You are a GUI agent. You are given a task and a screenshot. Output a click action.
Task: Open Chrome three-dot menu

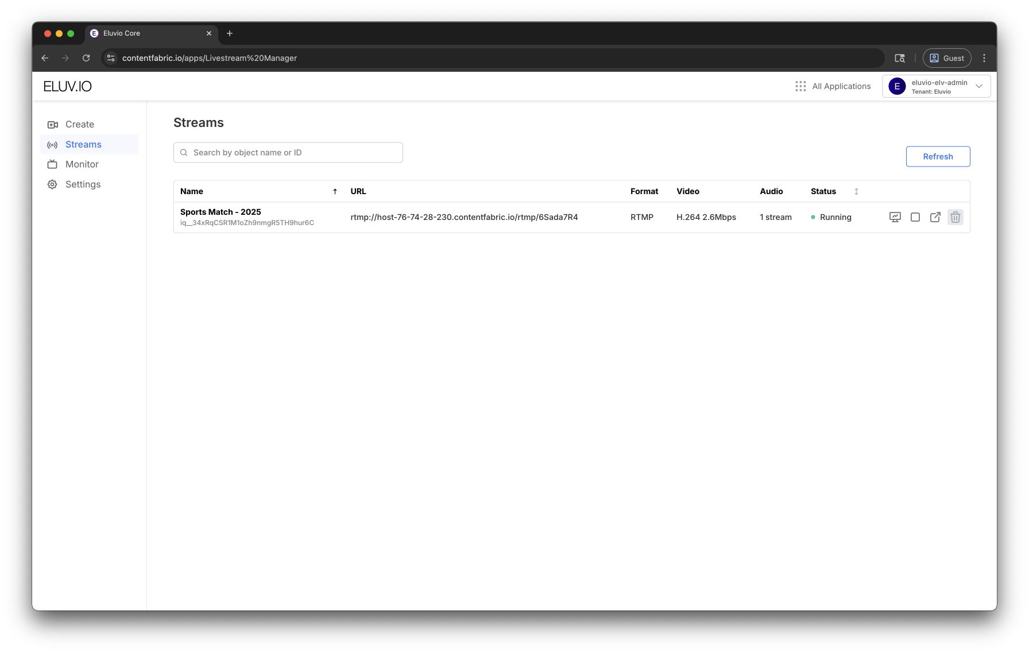pyautogui.click(x=984, y=58)
